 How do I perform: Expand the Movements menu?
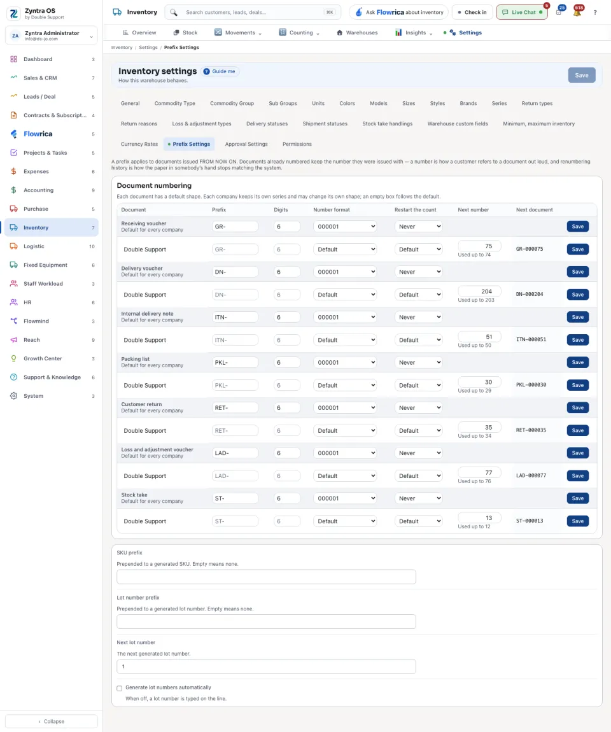click(x=237, y=32)
